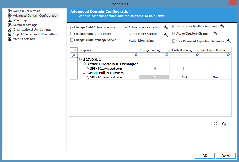The height and width of the screenshot is (162, 239).
Task: Toggle Change Auditing for Group Policy SPEX10
Action: point(154,77)
